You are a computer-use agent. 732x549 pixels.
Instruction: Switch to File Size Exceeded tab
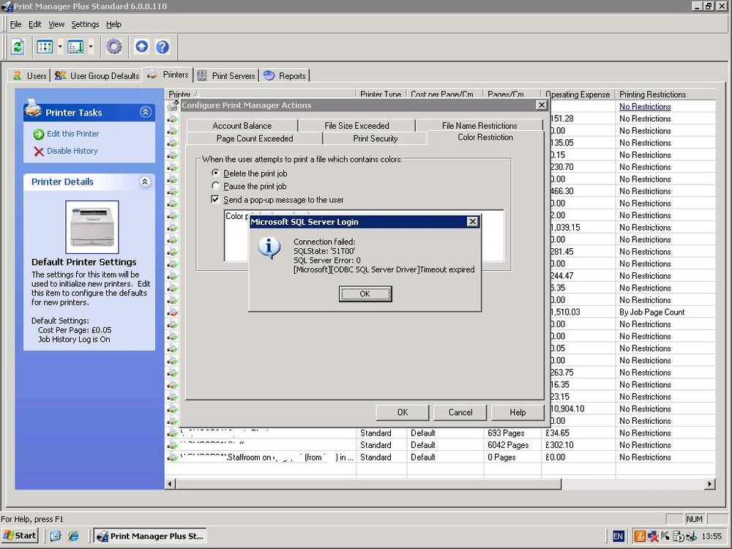(x=356, y=126)
